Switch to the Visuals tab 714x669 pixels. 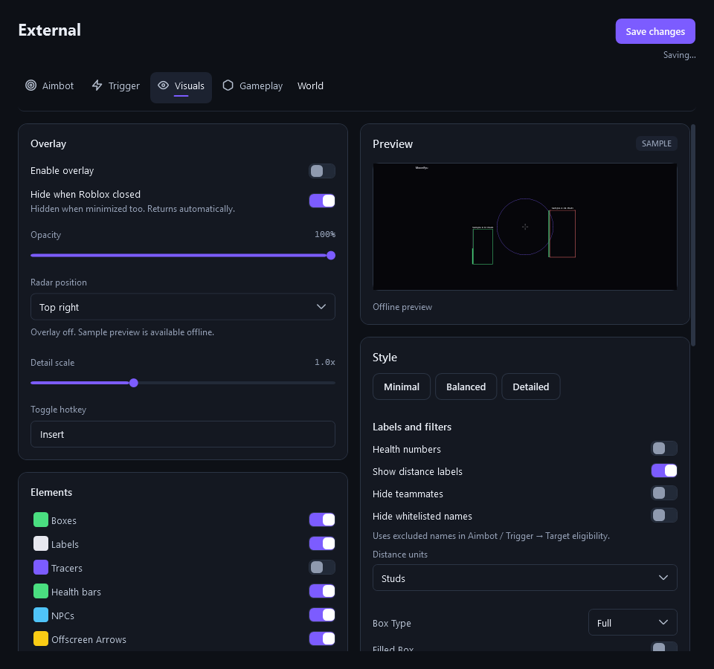181,88
